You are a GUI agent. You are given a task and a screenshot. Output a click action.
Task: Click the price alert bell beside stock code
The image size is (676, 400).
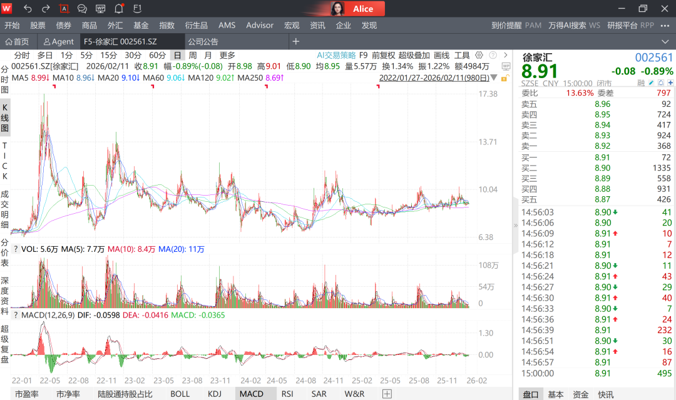point(660,82)
